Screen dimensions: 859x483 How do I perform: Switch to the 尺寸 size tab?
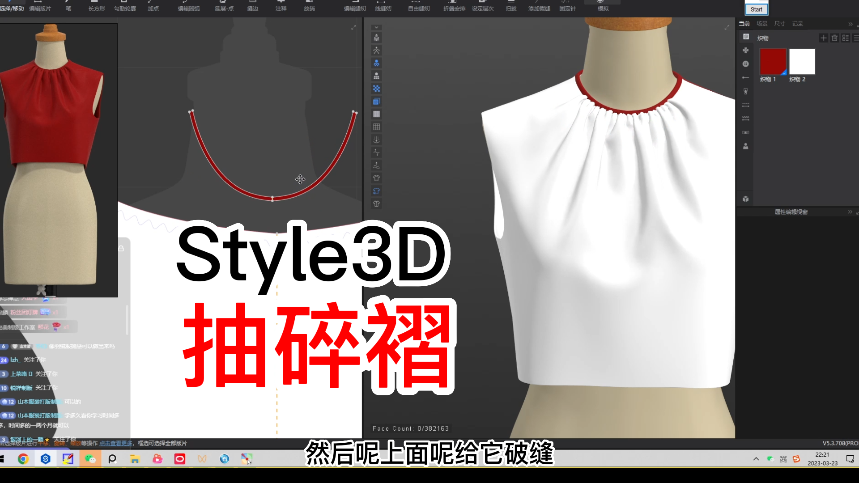pyautogui.click(x=780, y=24)
